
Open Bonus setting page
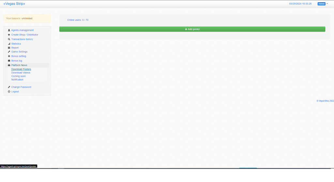click(19, 56)
